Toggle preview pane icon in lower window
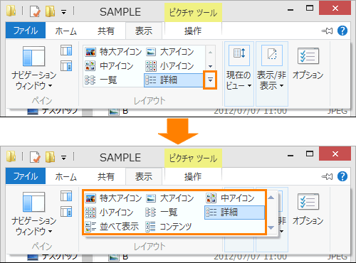Screen dimensions: 356x263 [x=66, y=196]
